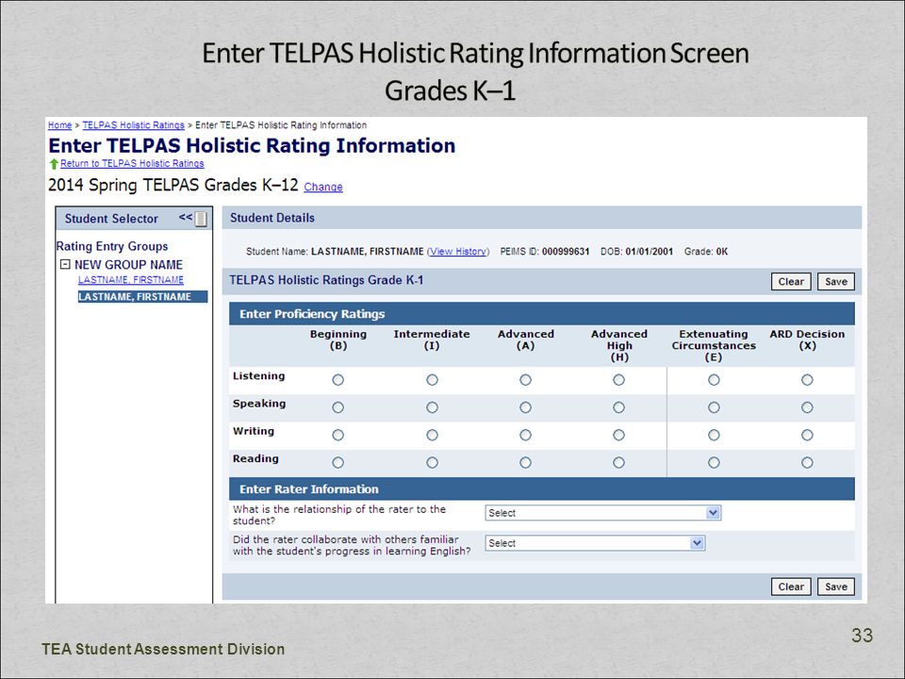Click PEIMS ID value 000999631

coord(566,251)
